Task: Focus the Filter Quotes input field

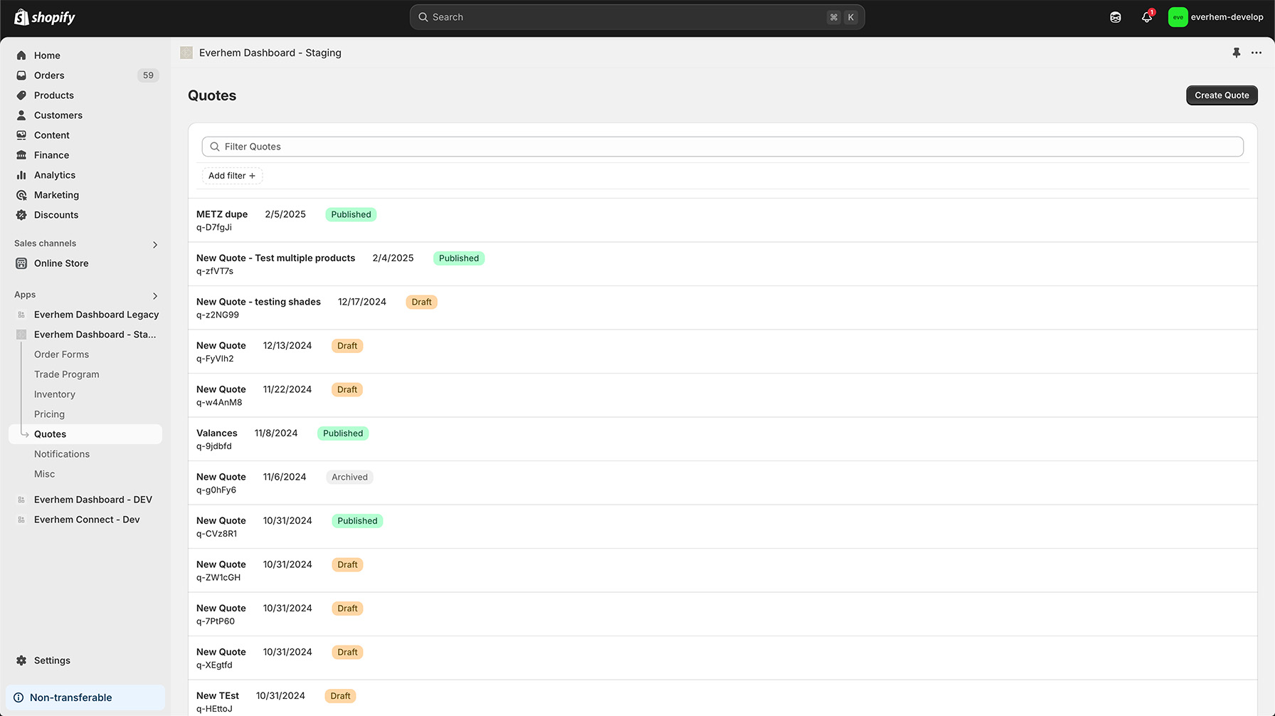Action: (x=723, y=147)
